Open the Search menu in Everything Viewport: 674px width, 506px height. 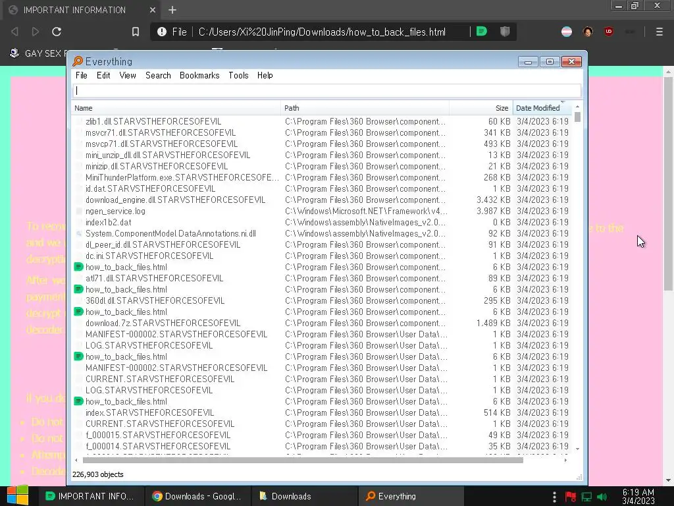tap(158, 75)
